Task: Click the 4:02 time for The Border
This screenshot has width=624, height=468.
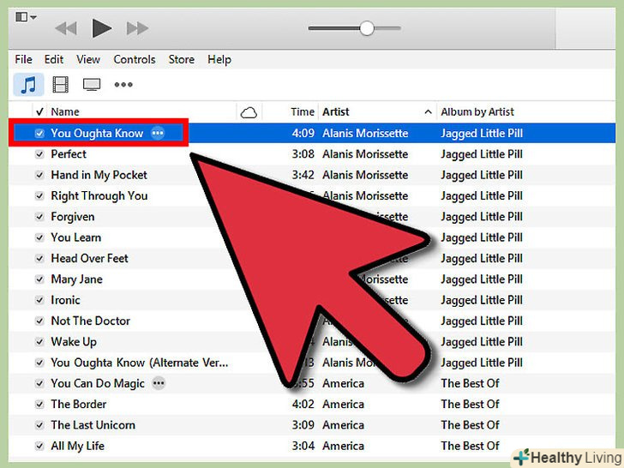Action: [303, 405]
